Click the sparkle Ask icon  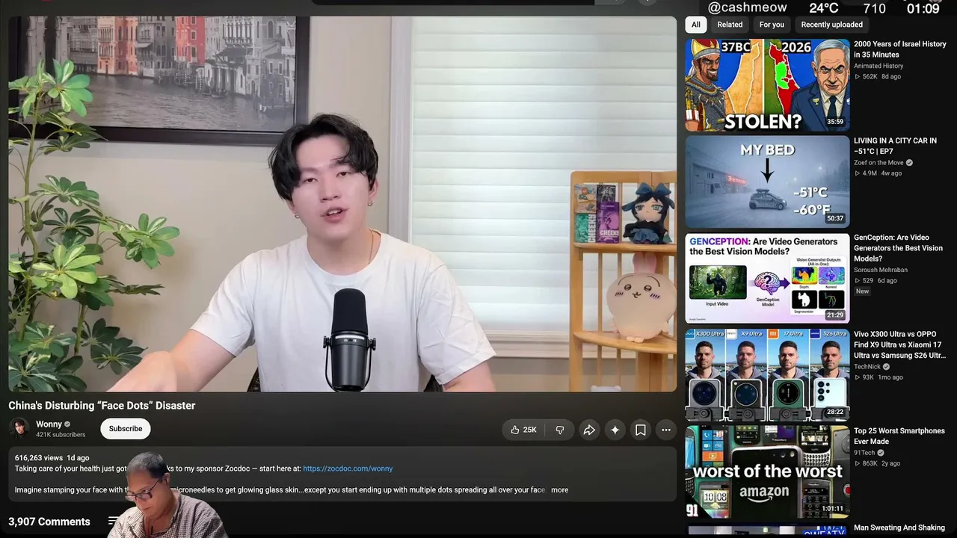click(x=615, y=430)
